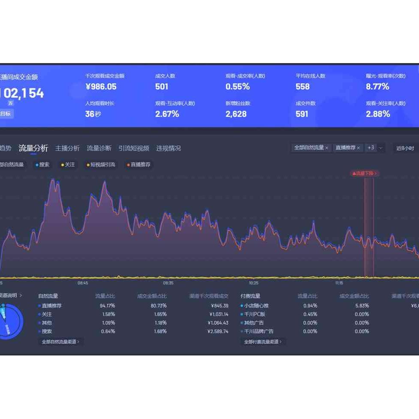Toggle the 短视频引流 series in the legend
Screen dimensions: 419x419
click(101, 164)
